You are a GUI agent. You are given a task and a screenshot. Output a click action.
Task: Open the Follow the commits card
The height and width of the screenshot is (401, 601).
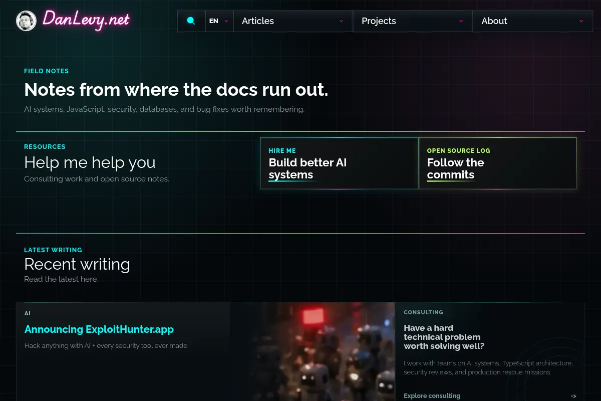[498, 163]
